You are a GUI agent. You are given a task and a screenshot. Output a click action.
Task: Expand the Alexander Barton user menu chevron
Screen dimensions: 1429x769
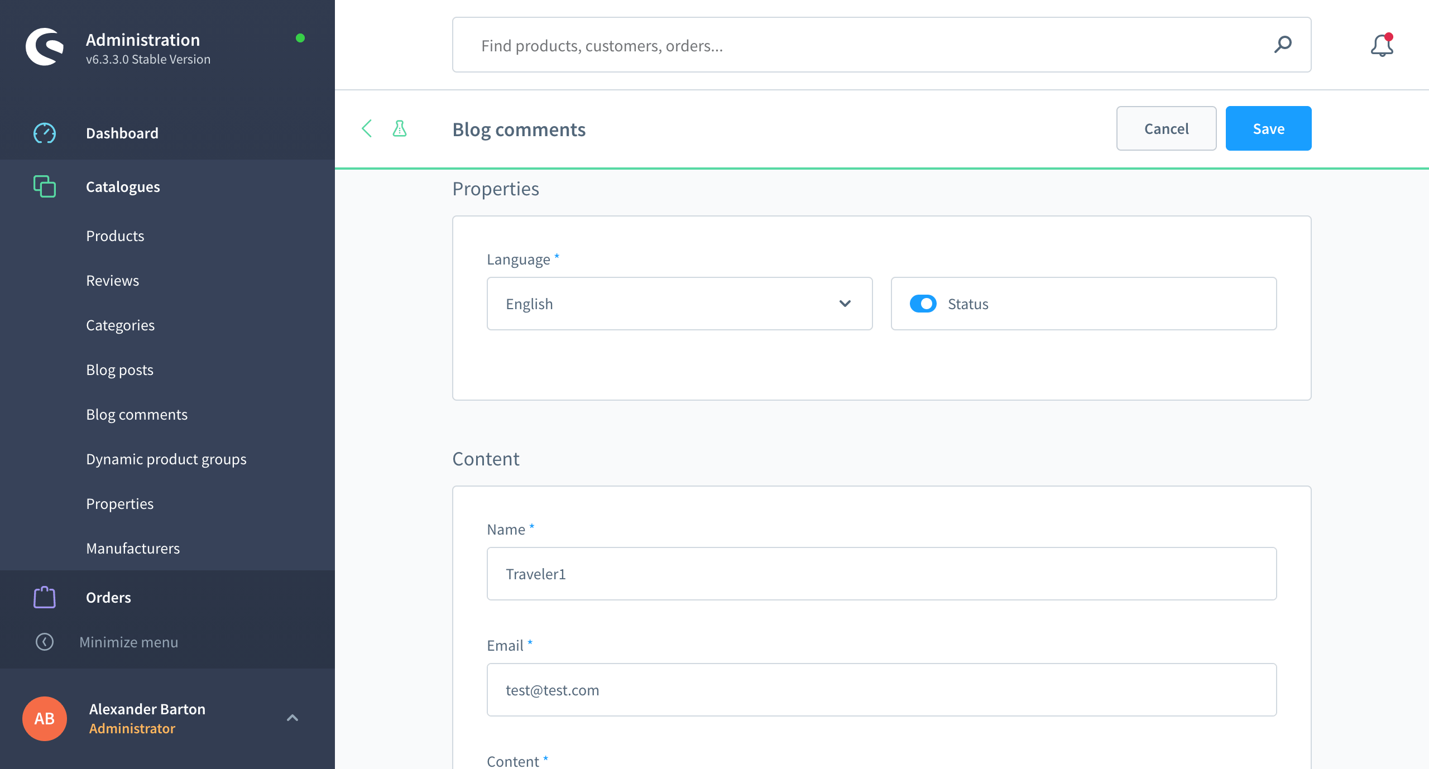click(292, 718)
